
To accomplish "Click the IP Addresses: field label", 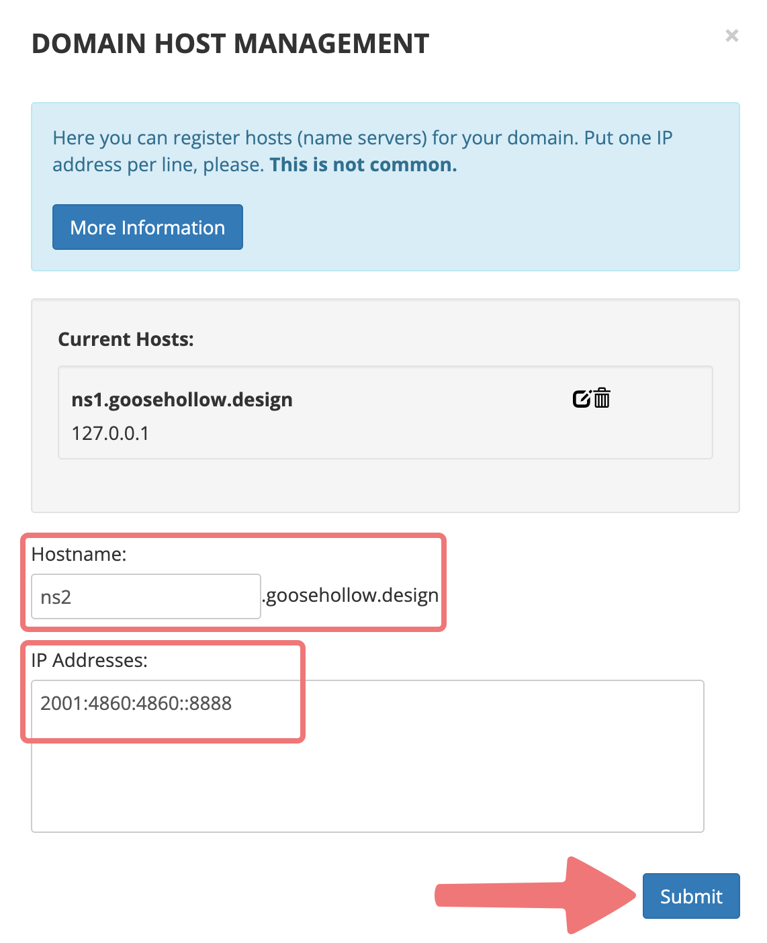I will click(89, 660).
